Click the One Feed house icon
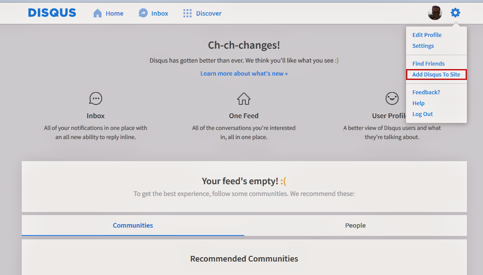Image resolution: width=483 pixels, height=275 pixels. coord(244,98)
